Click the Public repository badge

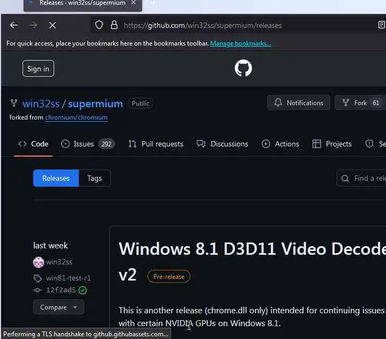tap(140, 104)
